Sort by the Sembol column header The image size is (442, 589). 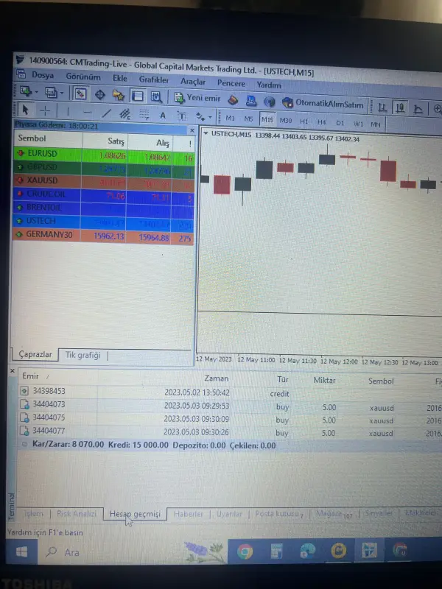[47, 138]
